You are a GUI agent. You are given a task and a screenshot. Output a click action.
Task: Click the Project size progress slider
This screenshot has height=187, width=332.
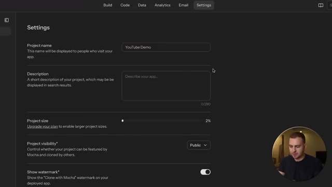click(x=162, y=121)
